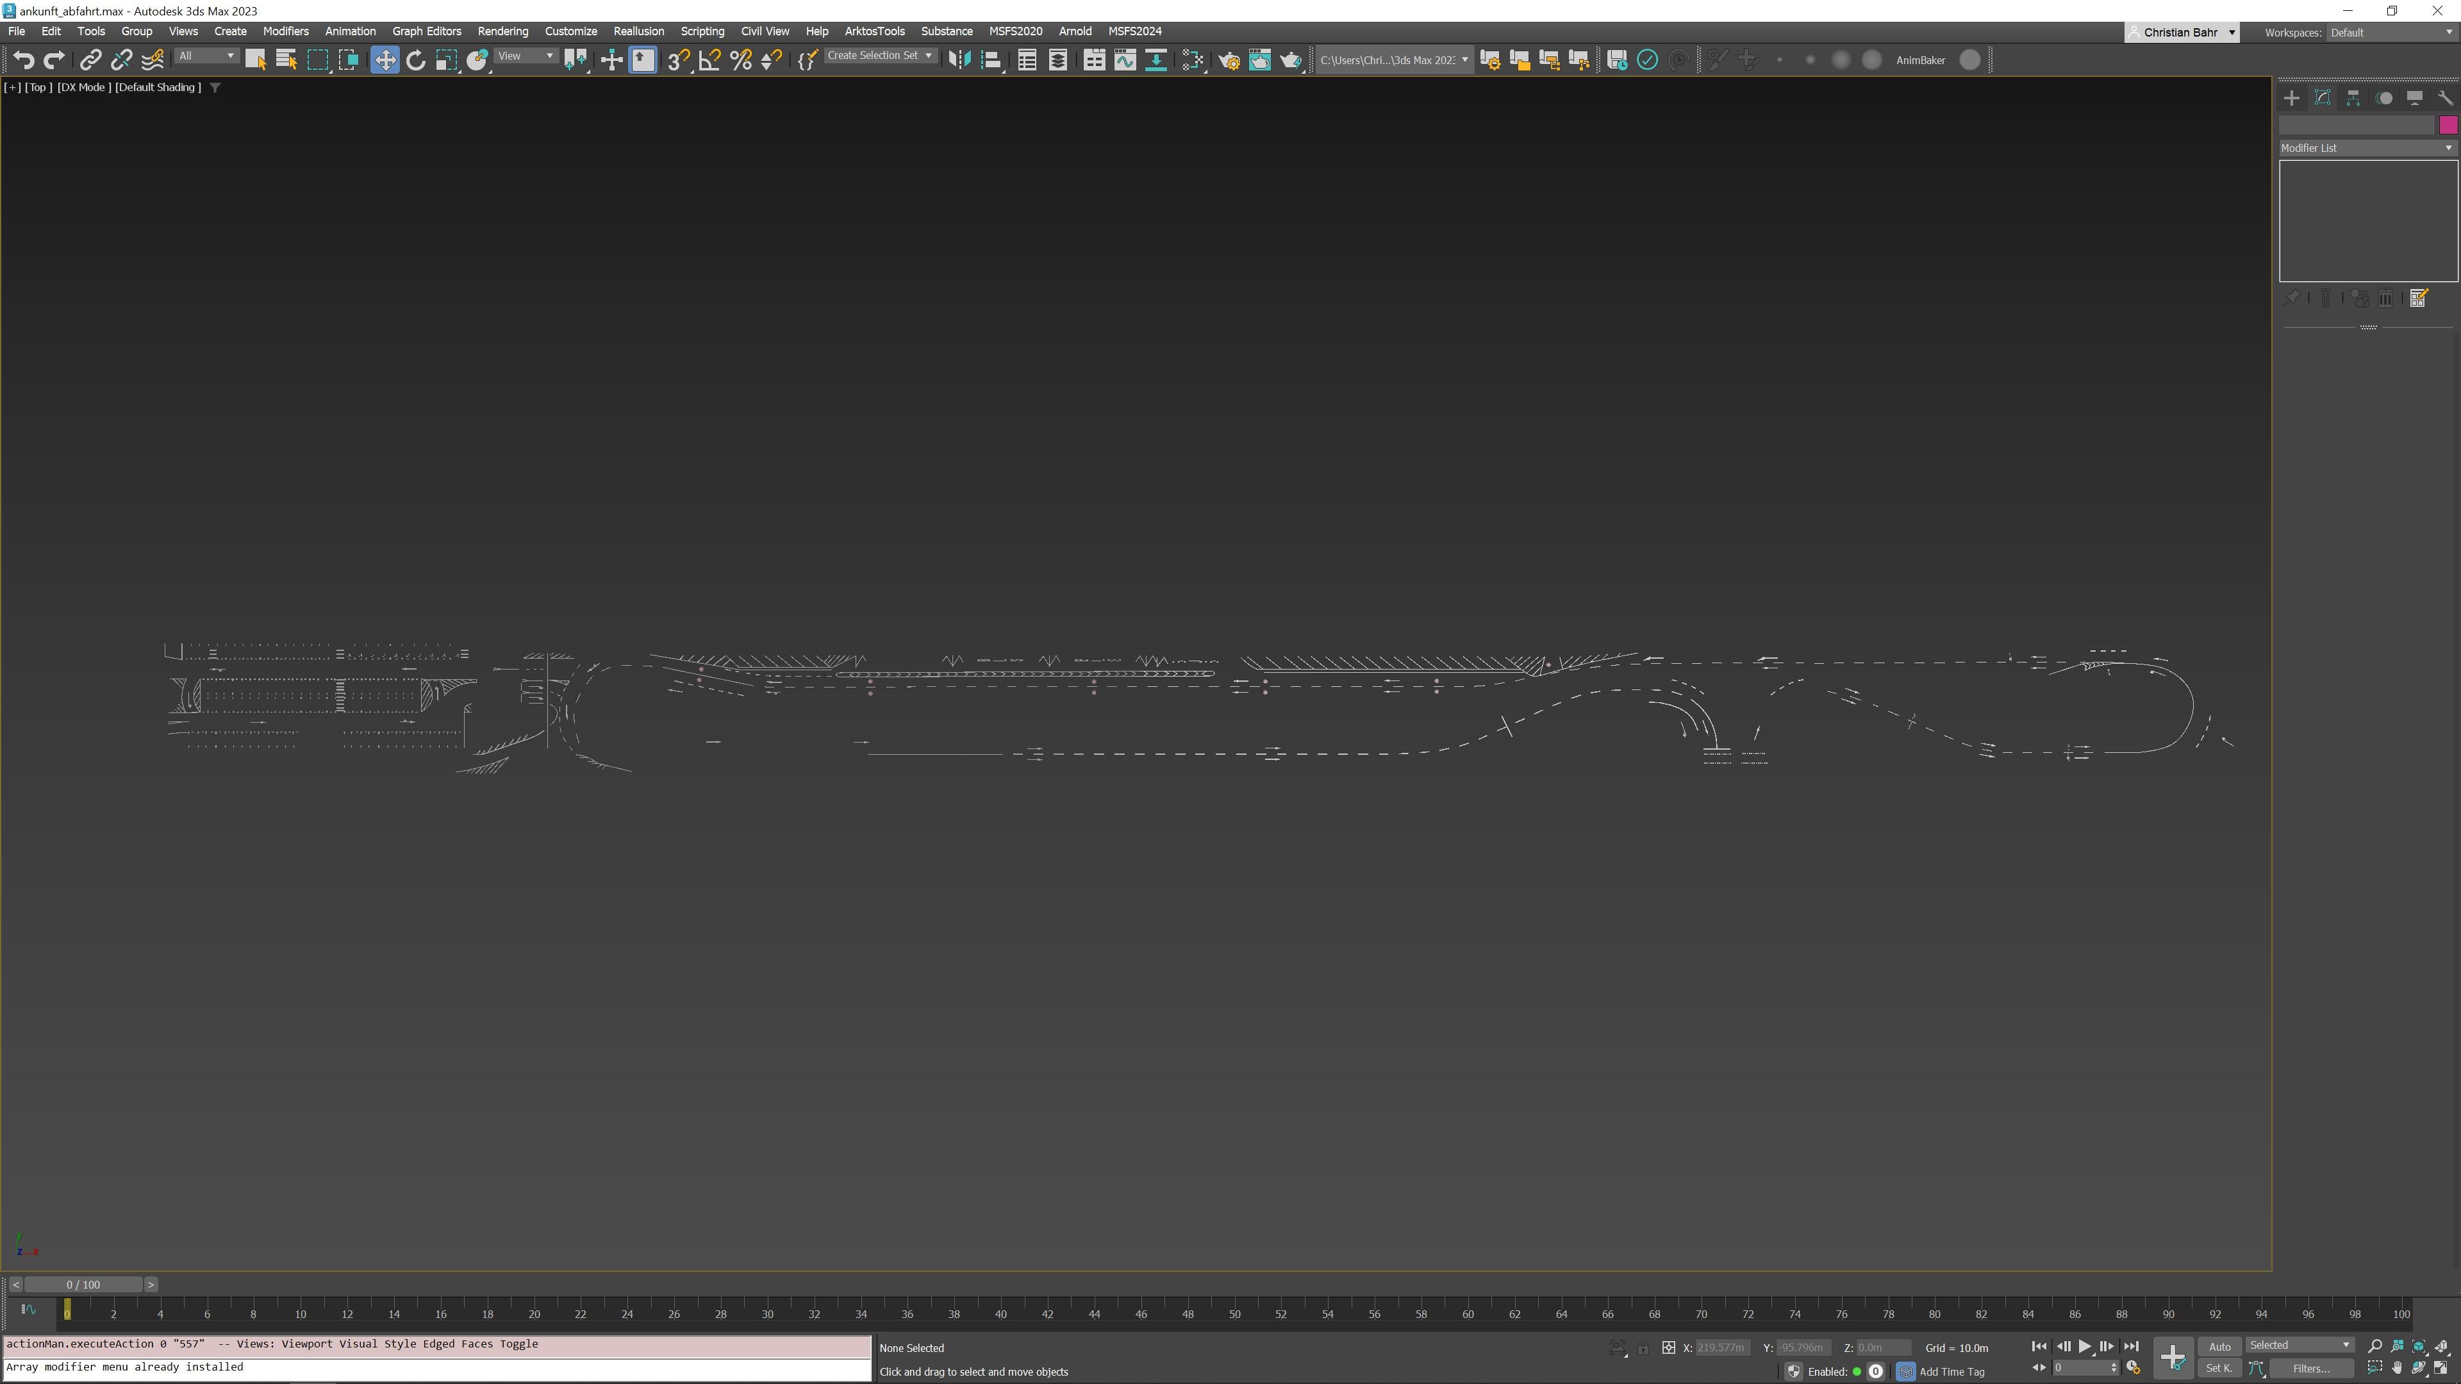Toggle Angle Snap on
The image size is (2461, 1384).
[x=709, y=60]
